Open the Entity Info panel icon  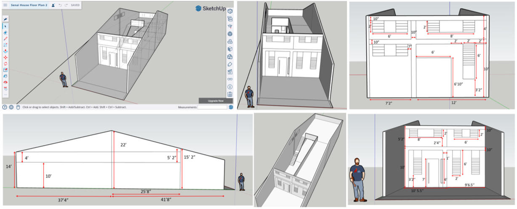[230, 11]
